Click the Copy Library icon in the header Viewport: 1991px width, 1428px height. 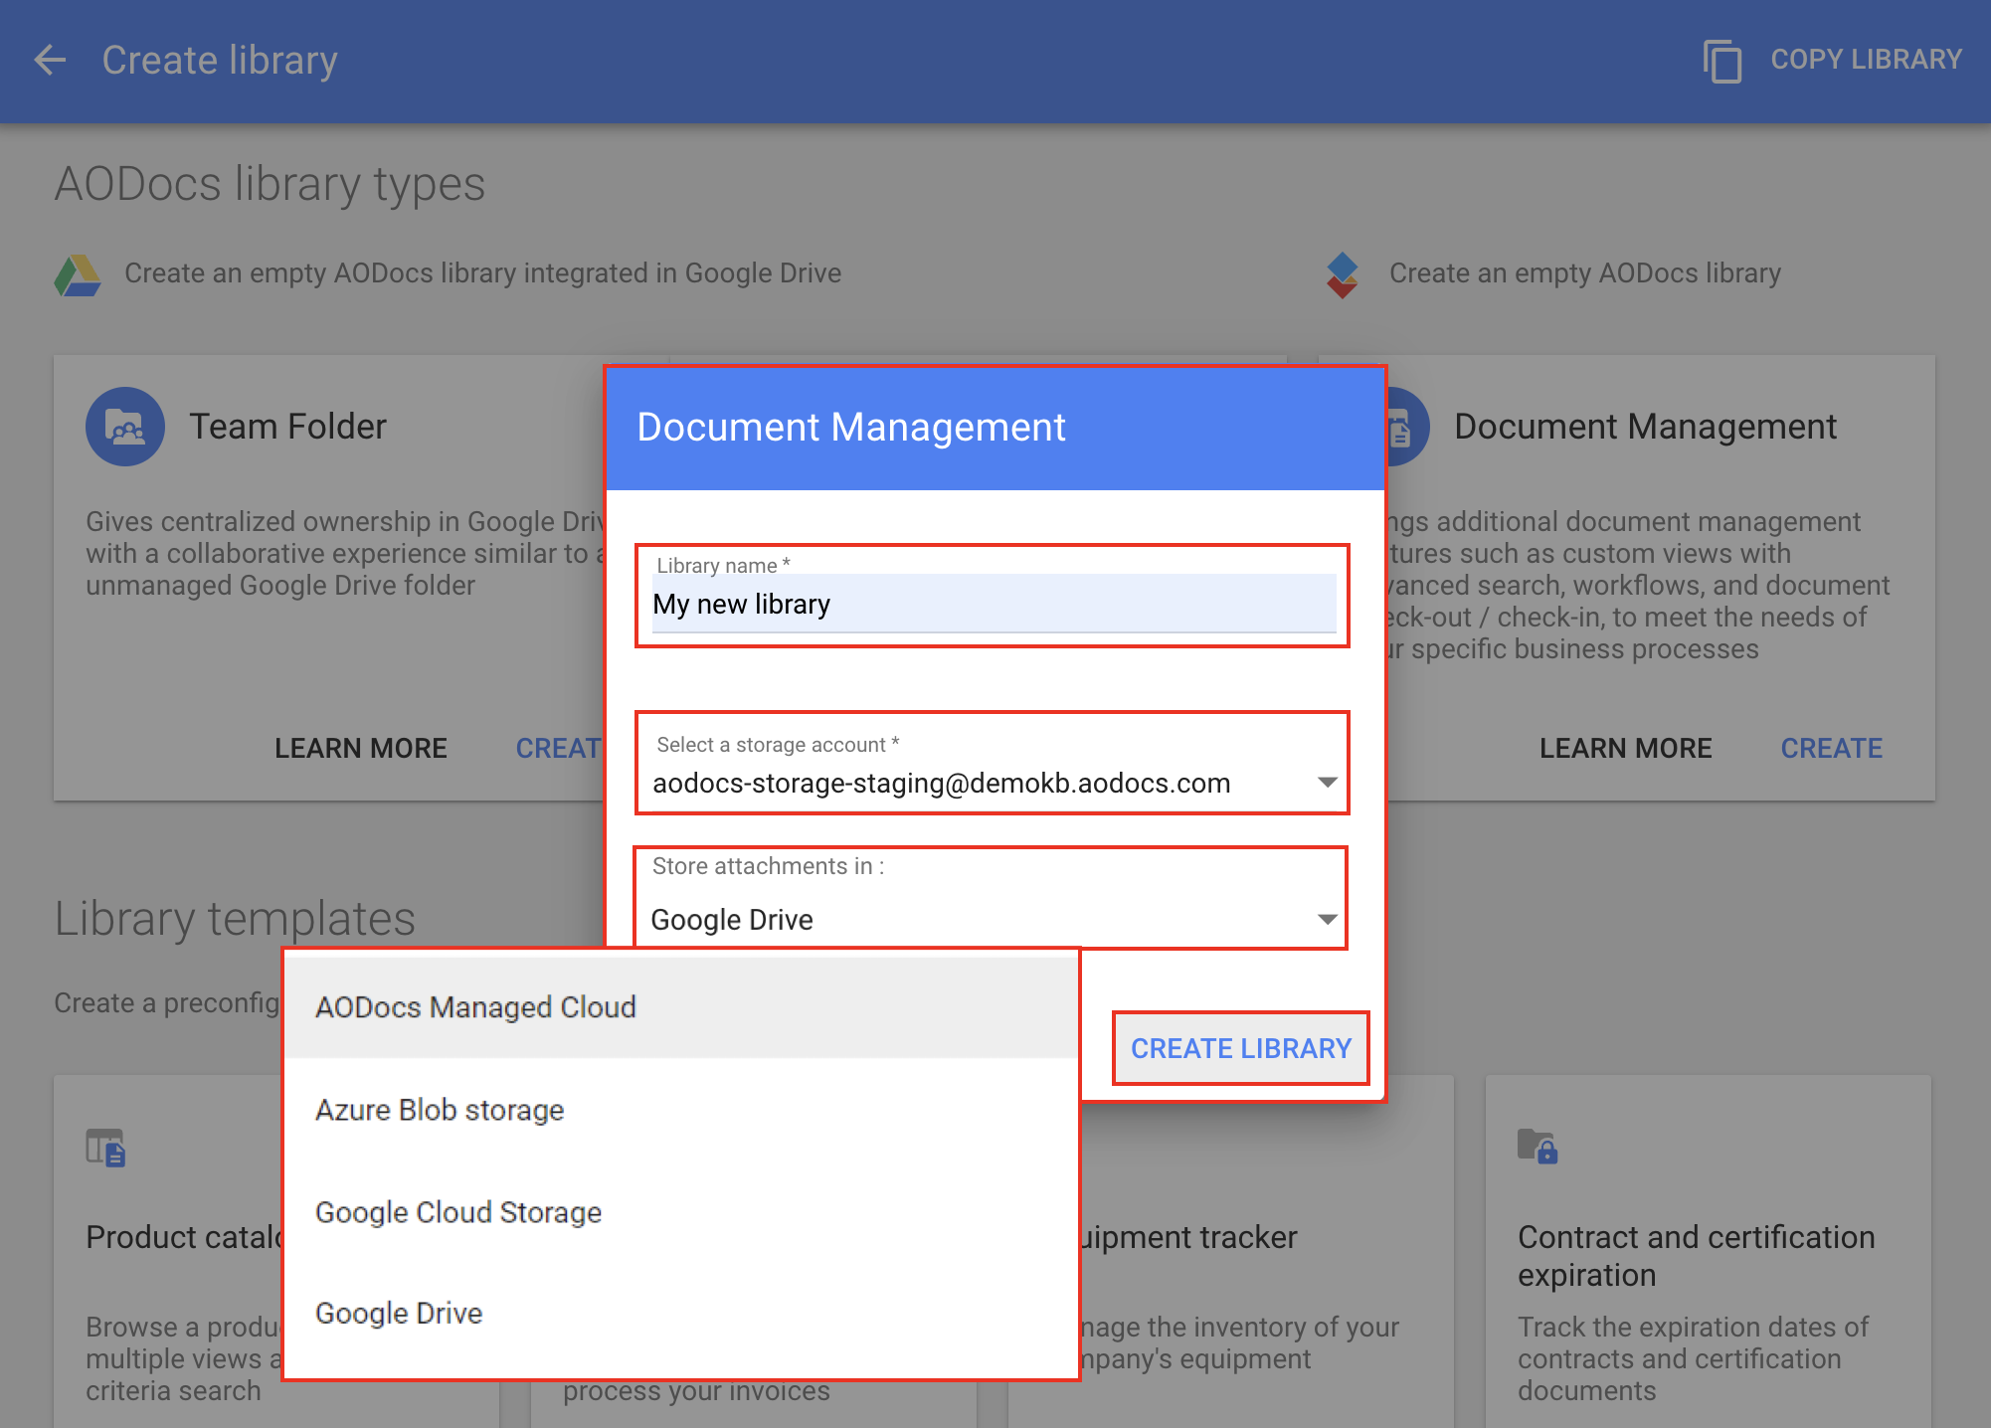[1722, 60]
